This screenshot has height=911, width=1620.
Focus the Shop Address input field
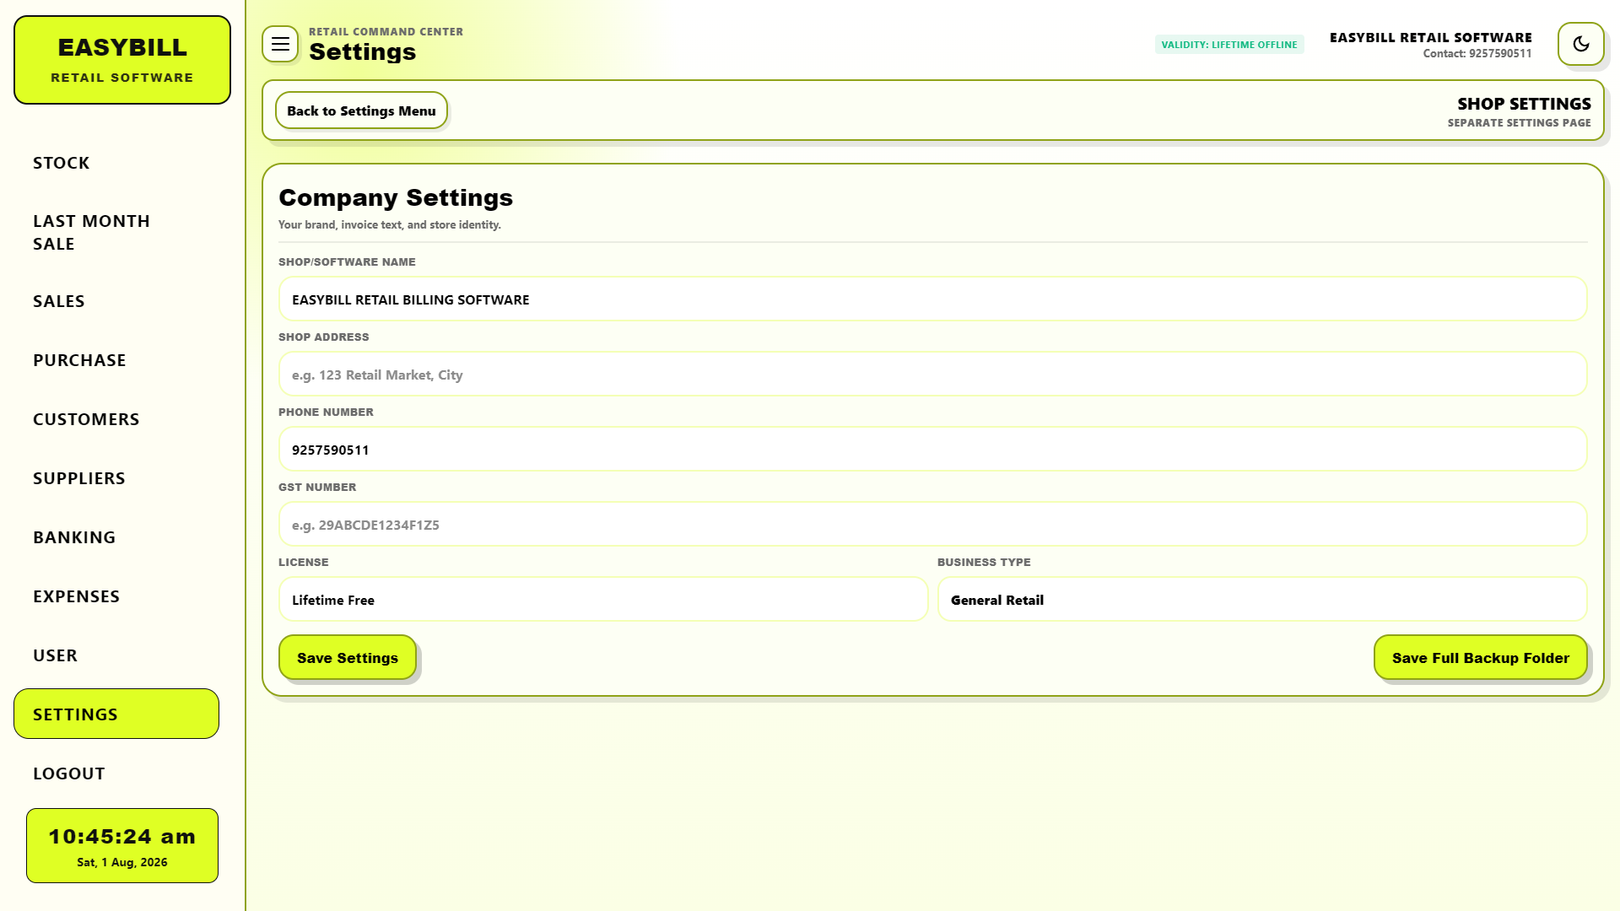(x=932, y=375)
